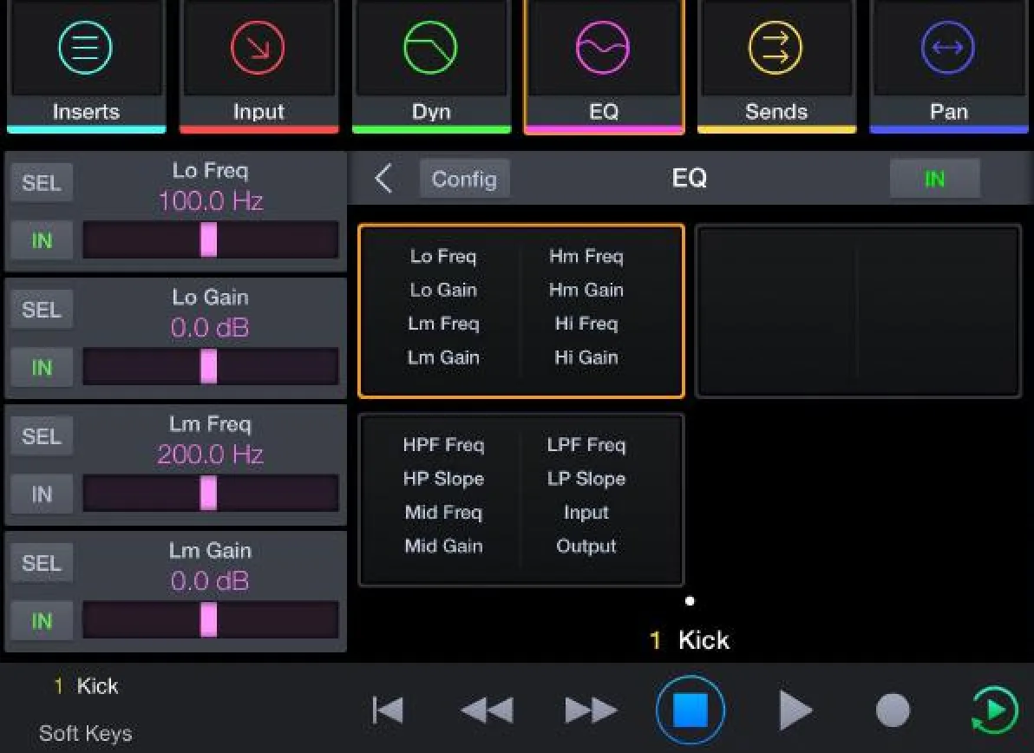This screenshot has width=1034, height=753.
Task: Return transport to start
Action: [x=388, y=710]
